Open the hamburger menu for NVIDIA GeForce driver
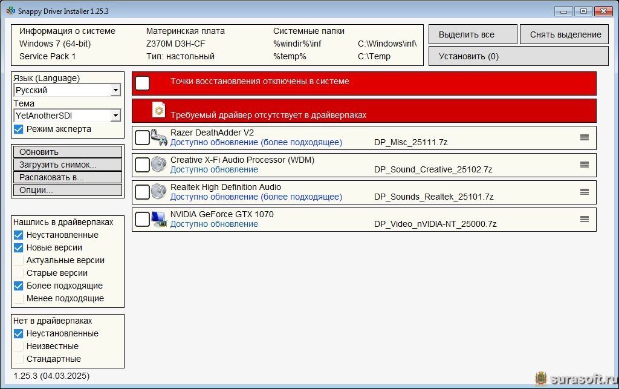This screenshot has width=619, height=389. click(x=584, y=219)
